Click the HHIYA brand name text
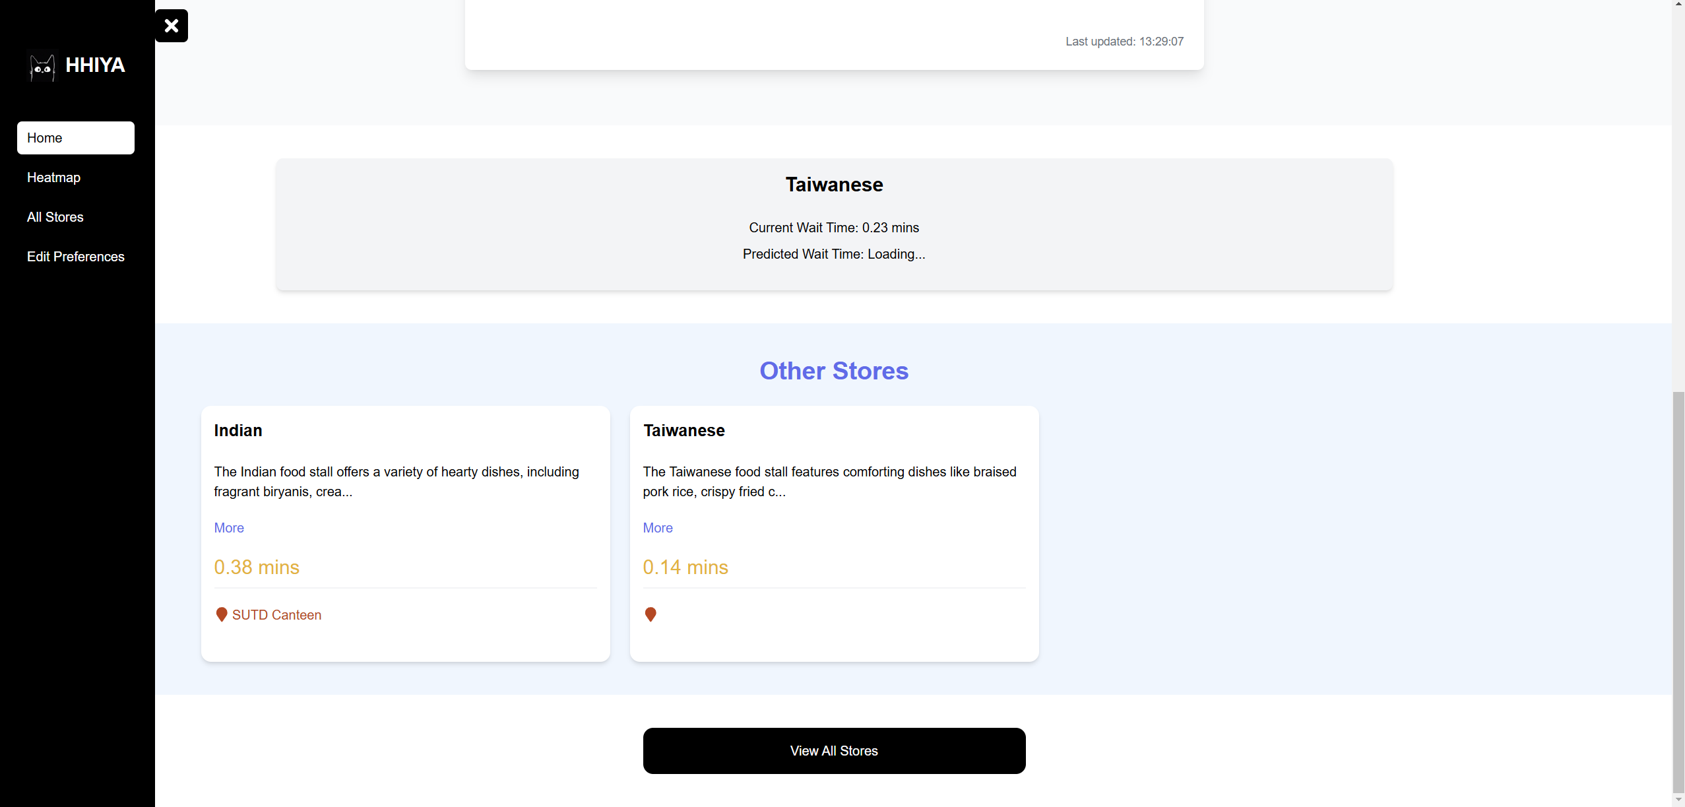This screenshot has width=1685, height=807. tap(96, 65)
